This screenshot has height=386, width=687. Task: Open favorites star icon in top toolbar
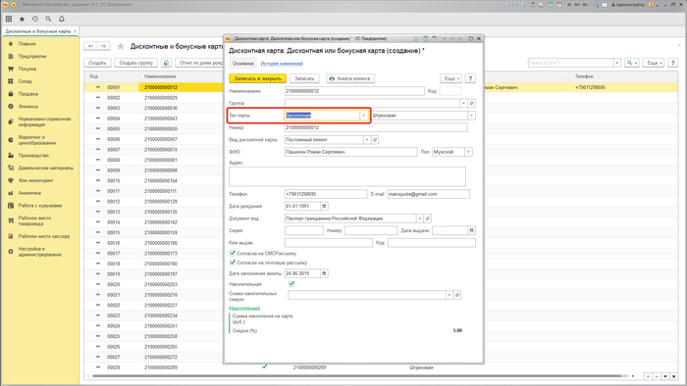(x=22, y=19)
